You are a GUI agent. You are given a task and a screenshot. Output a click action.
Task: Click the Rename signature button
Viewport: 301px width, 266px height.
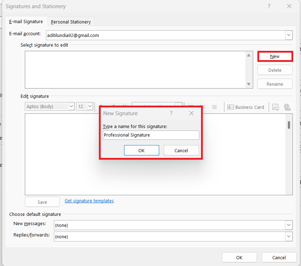click(x=275, y=84)
